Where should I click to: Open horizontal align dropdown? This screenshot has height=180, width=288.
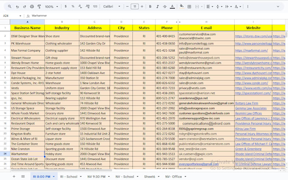tap(210, 7)
